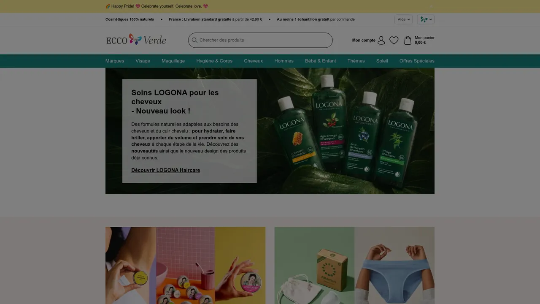This screenshot has height=304, width=540.
Task: Open account via the user icon
Action: point(381,40)
